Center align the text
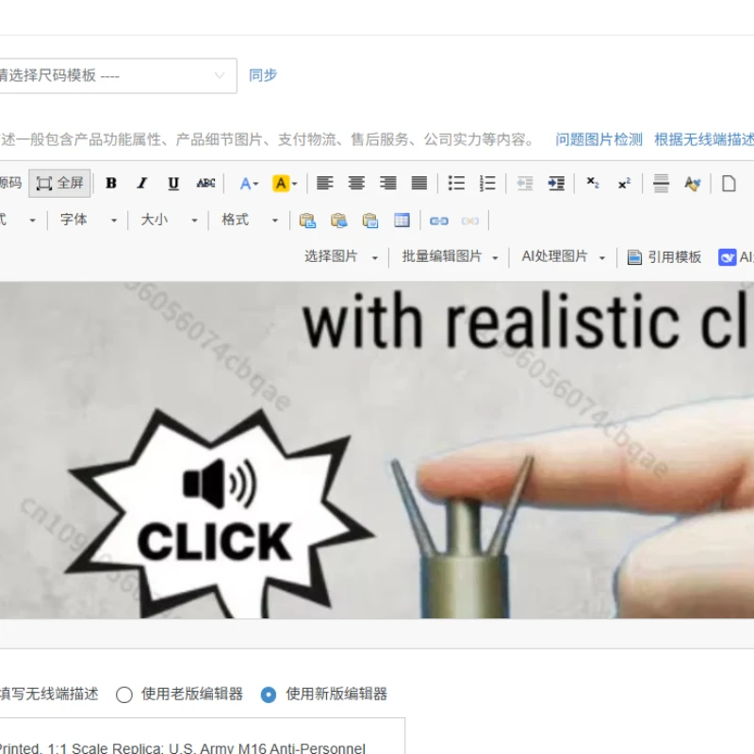Viewport: 754px width, 754px height. pyautogui.click(x=356, y=183)
